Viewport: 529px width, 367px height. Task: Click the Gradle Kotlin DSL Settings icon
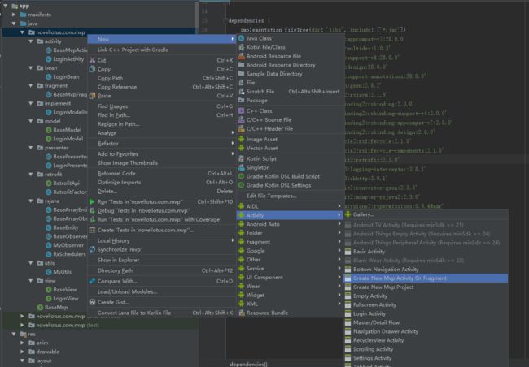241,185
